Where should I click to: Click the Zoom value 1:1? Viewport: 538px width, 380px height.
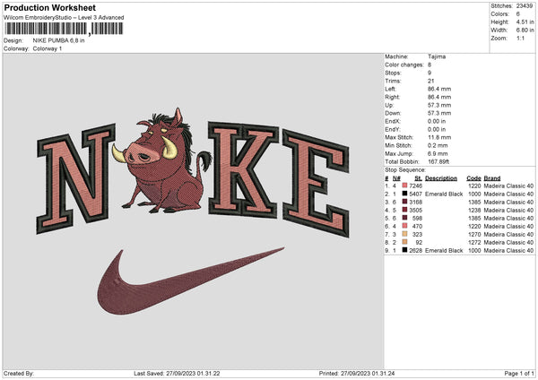click(520, 38)
